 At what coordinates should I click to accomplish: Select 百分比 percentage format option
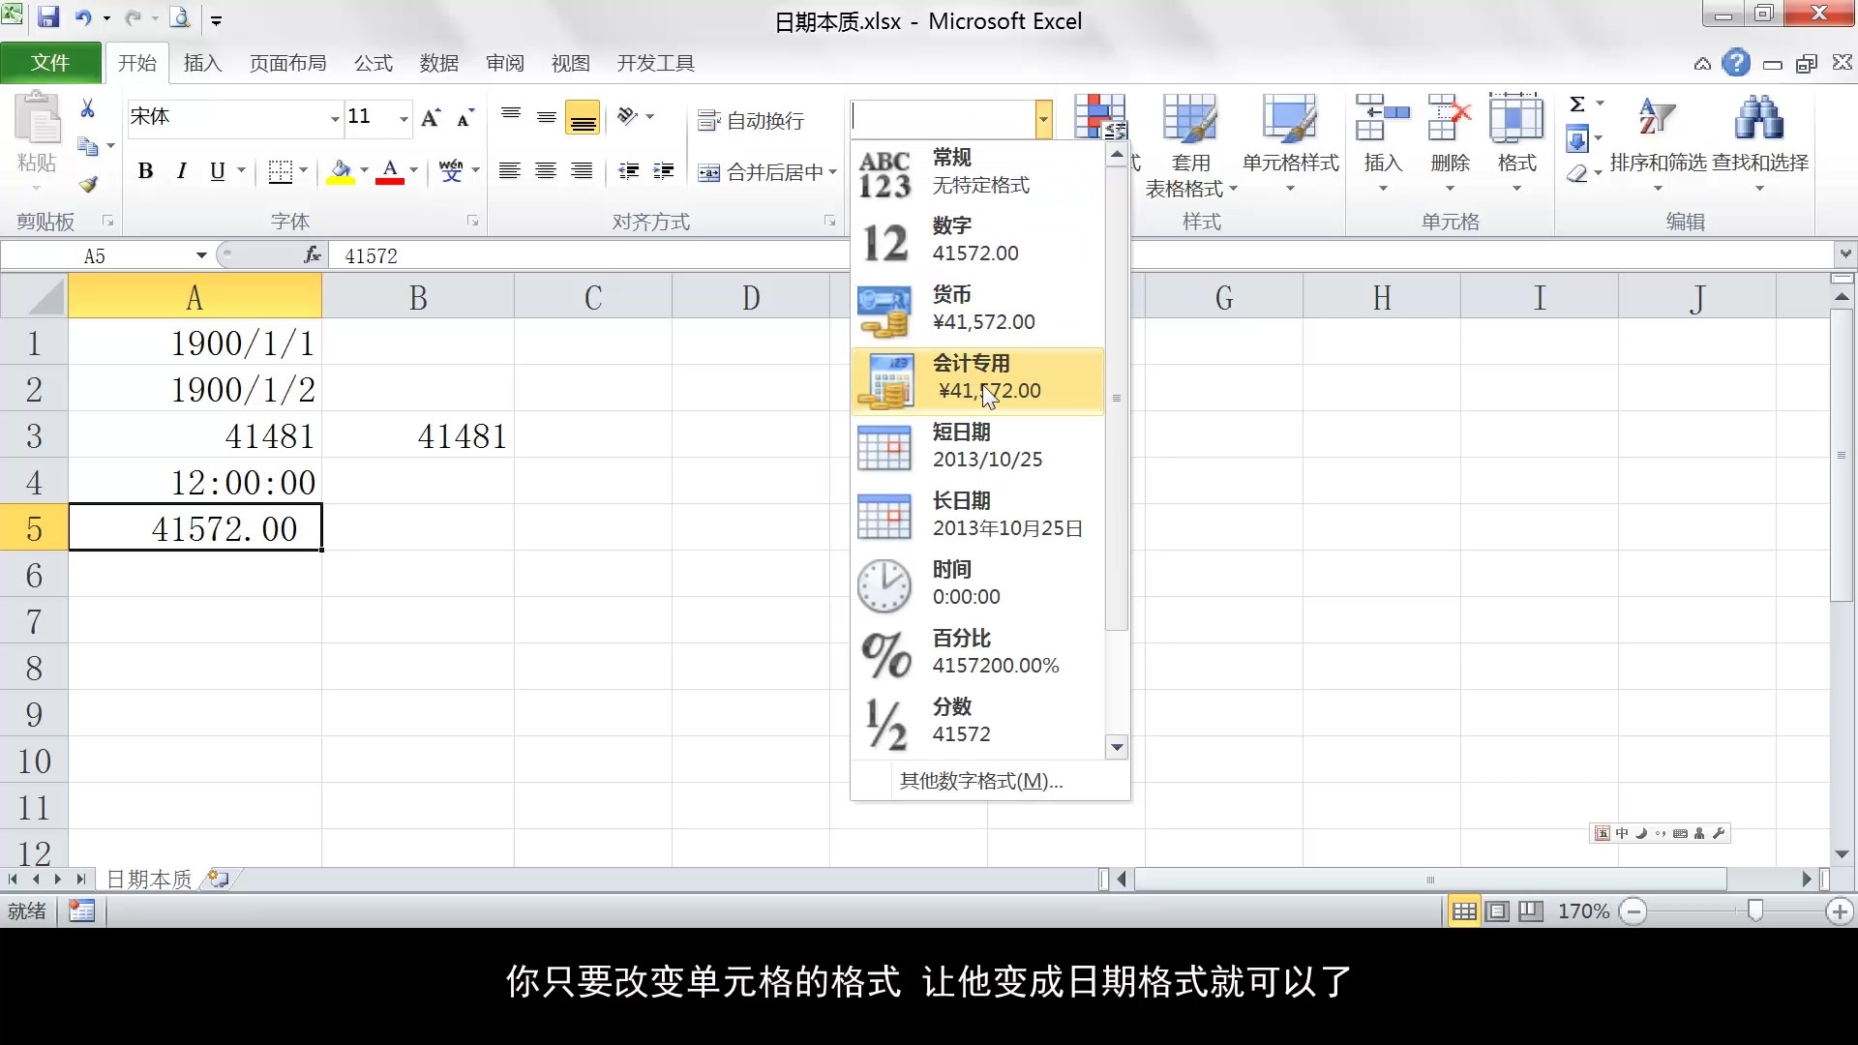pyautogui.click(x=977, y=652)
